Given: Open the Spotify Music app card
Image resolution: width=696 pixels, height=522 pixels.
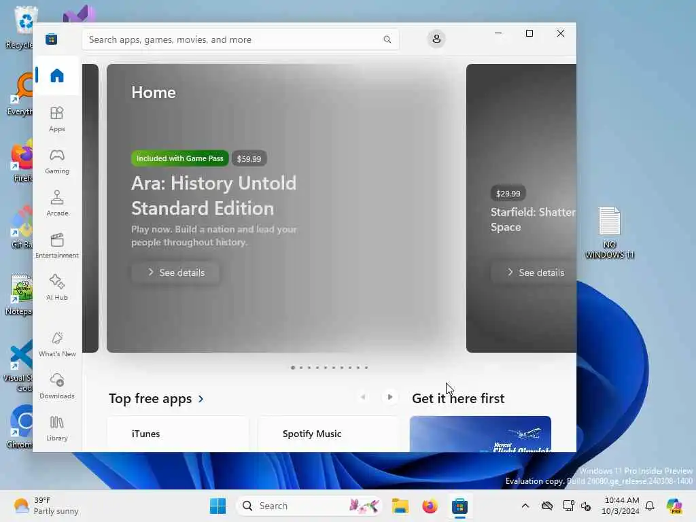Looking at the screenshot, I should 328,434.
